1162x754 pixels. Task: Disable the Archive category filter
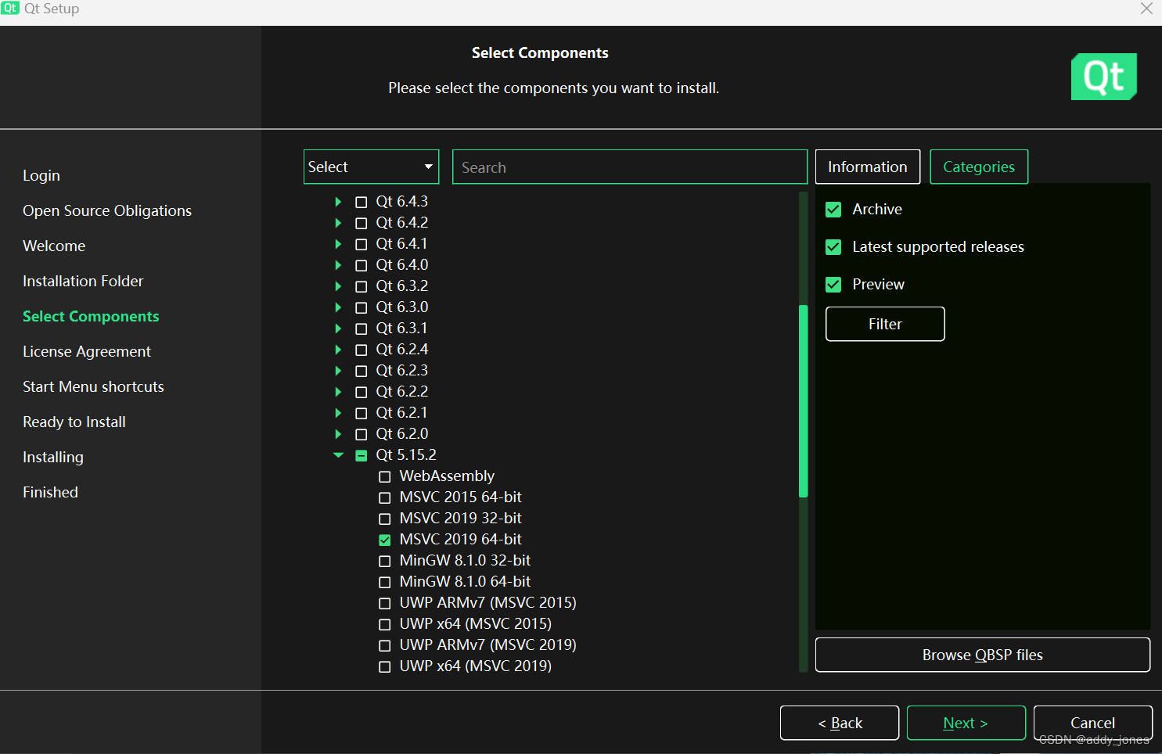pyautogui.click(x=833, y=209)
